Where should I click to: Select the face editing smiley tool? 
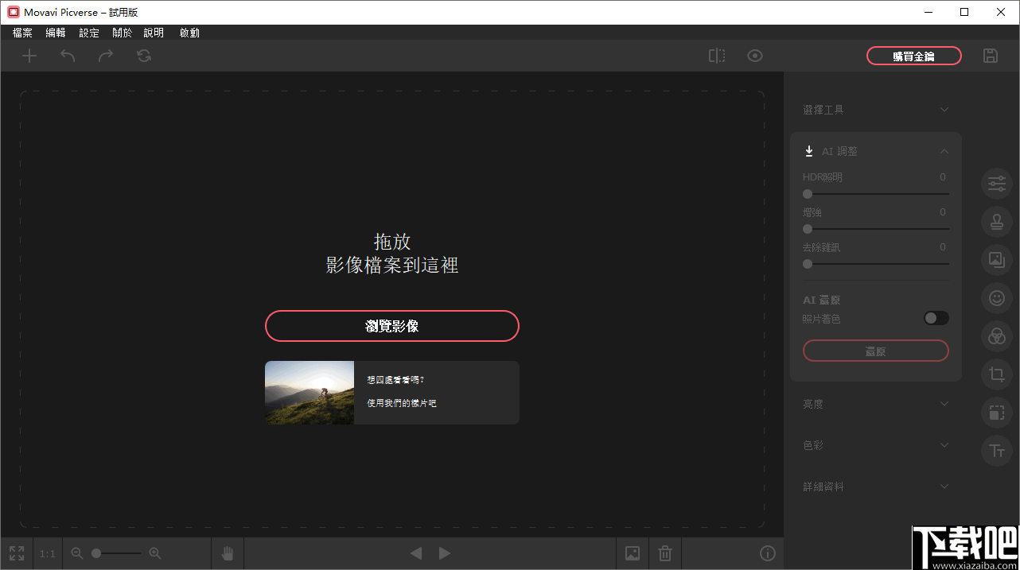[x=996, y=298]
